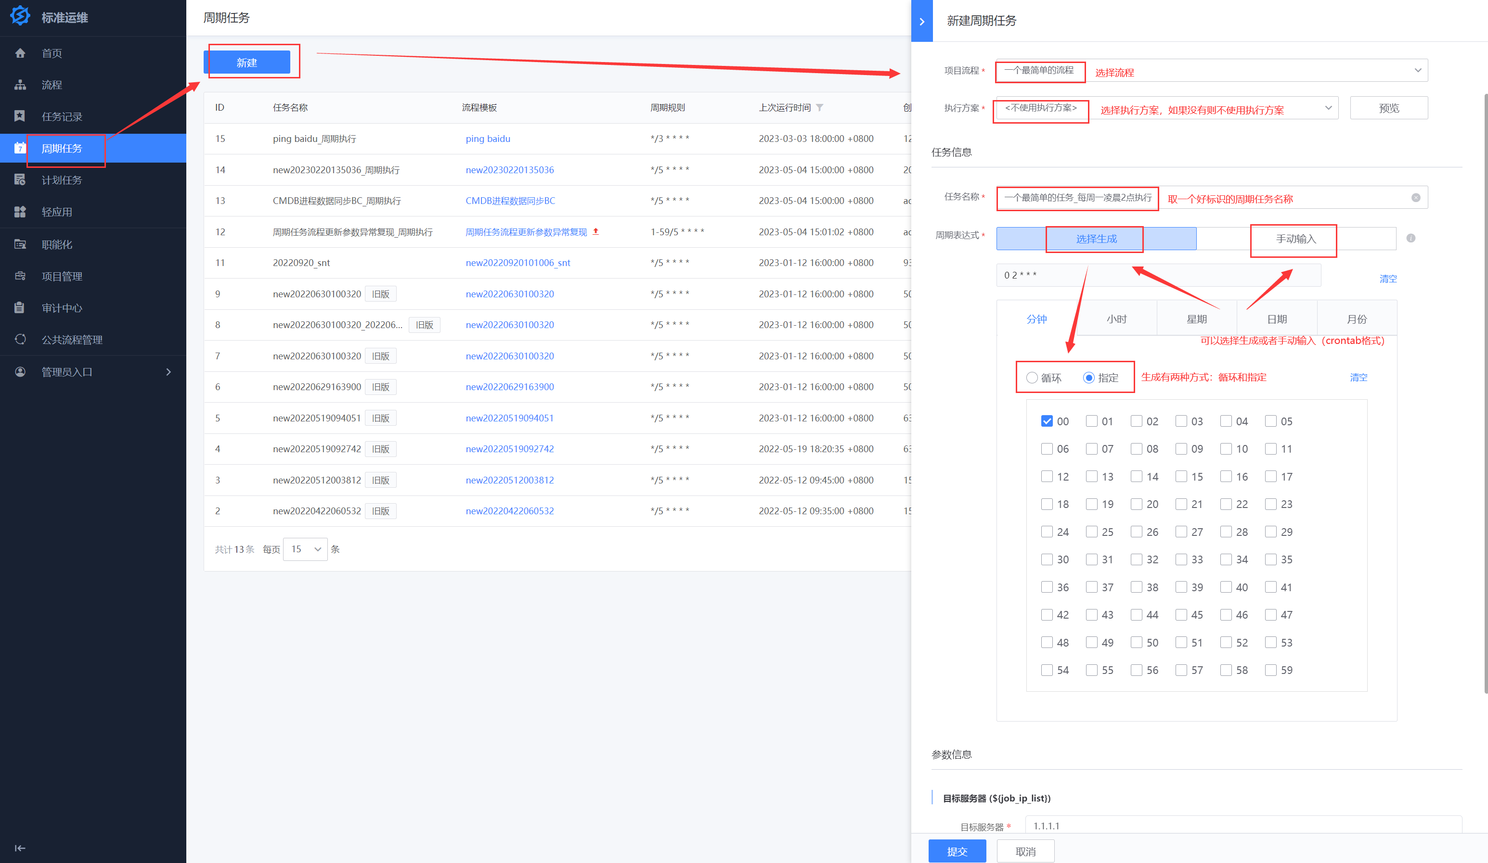Click the 任务记录 bookmark icon

[x=20, y=116]
